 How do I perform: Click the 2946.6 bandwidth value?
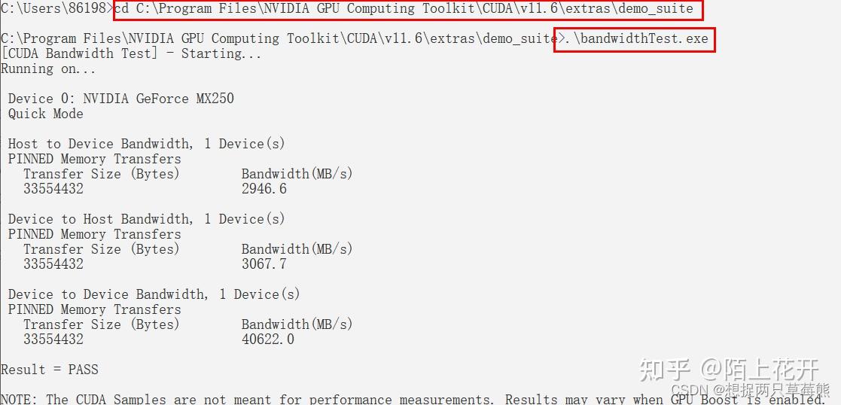click(264, 189)
